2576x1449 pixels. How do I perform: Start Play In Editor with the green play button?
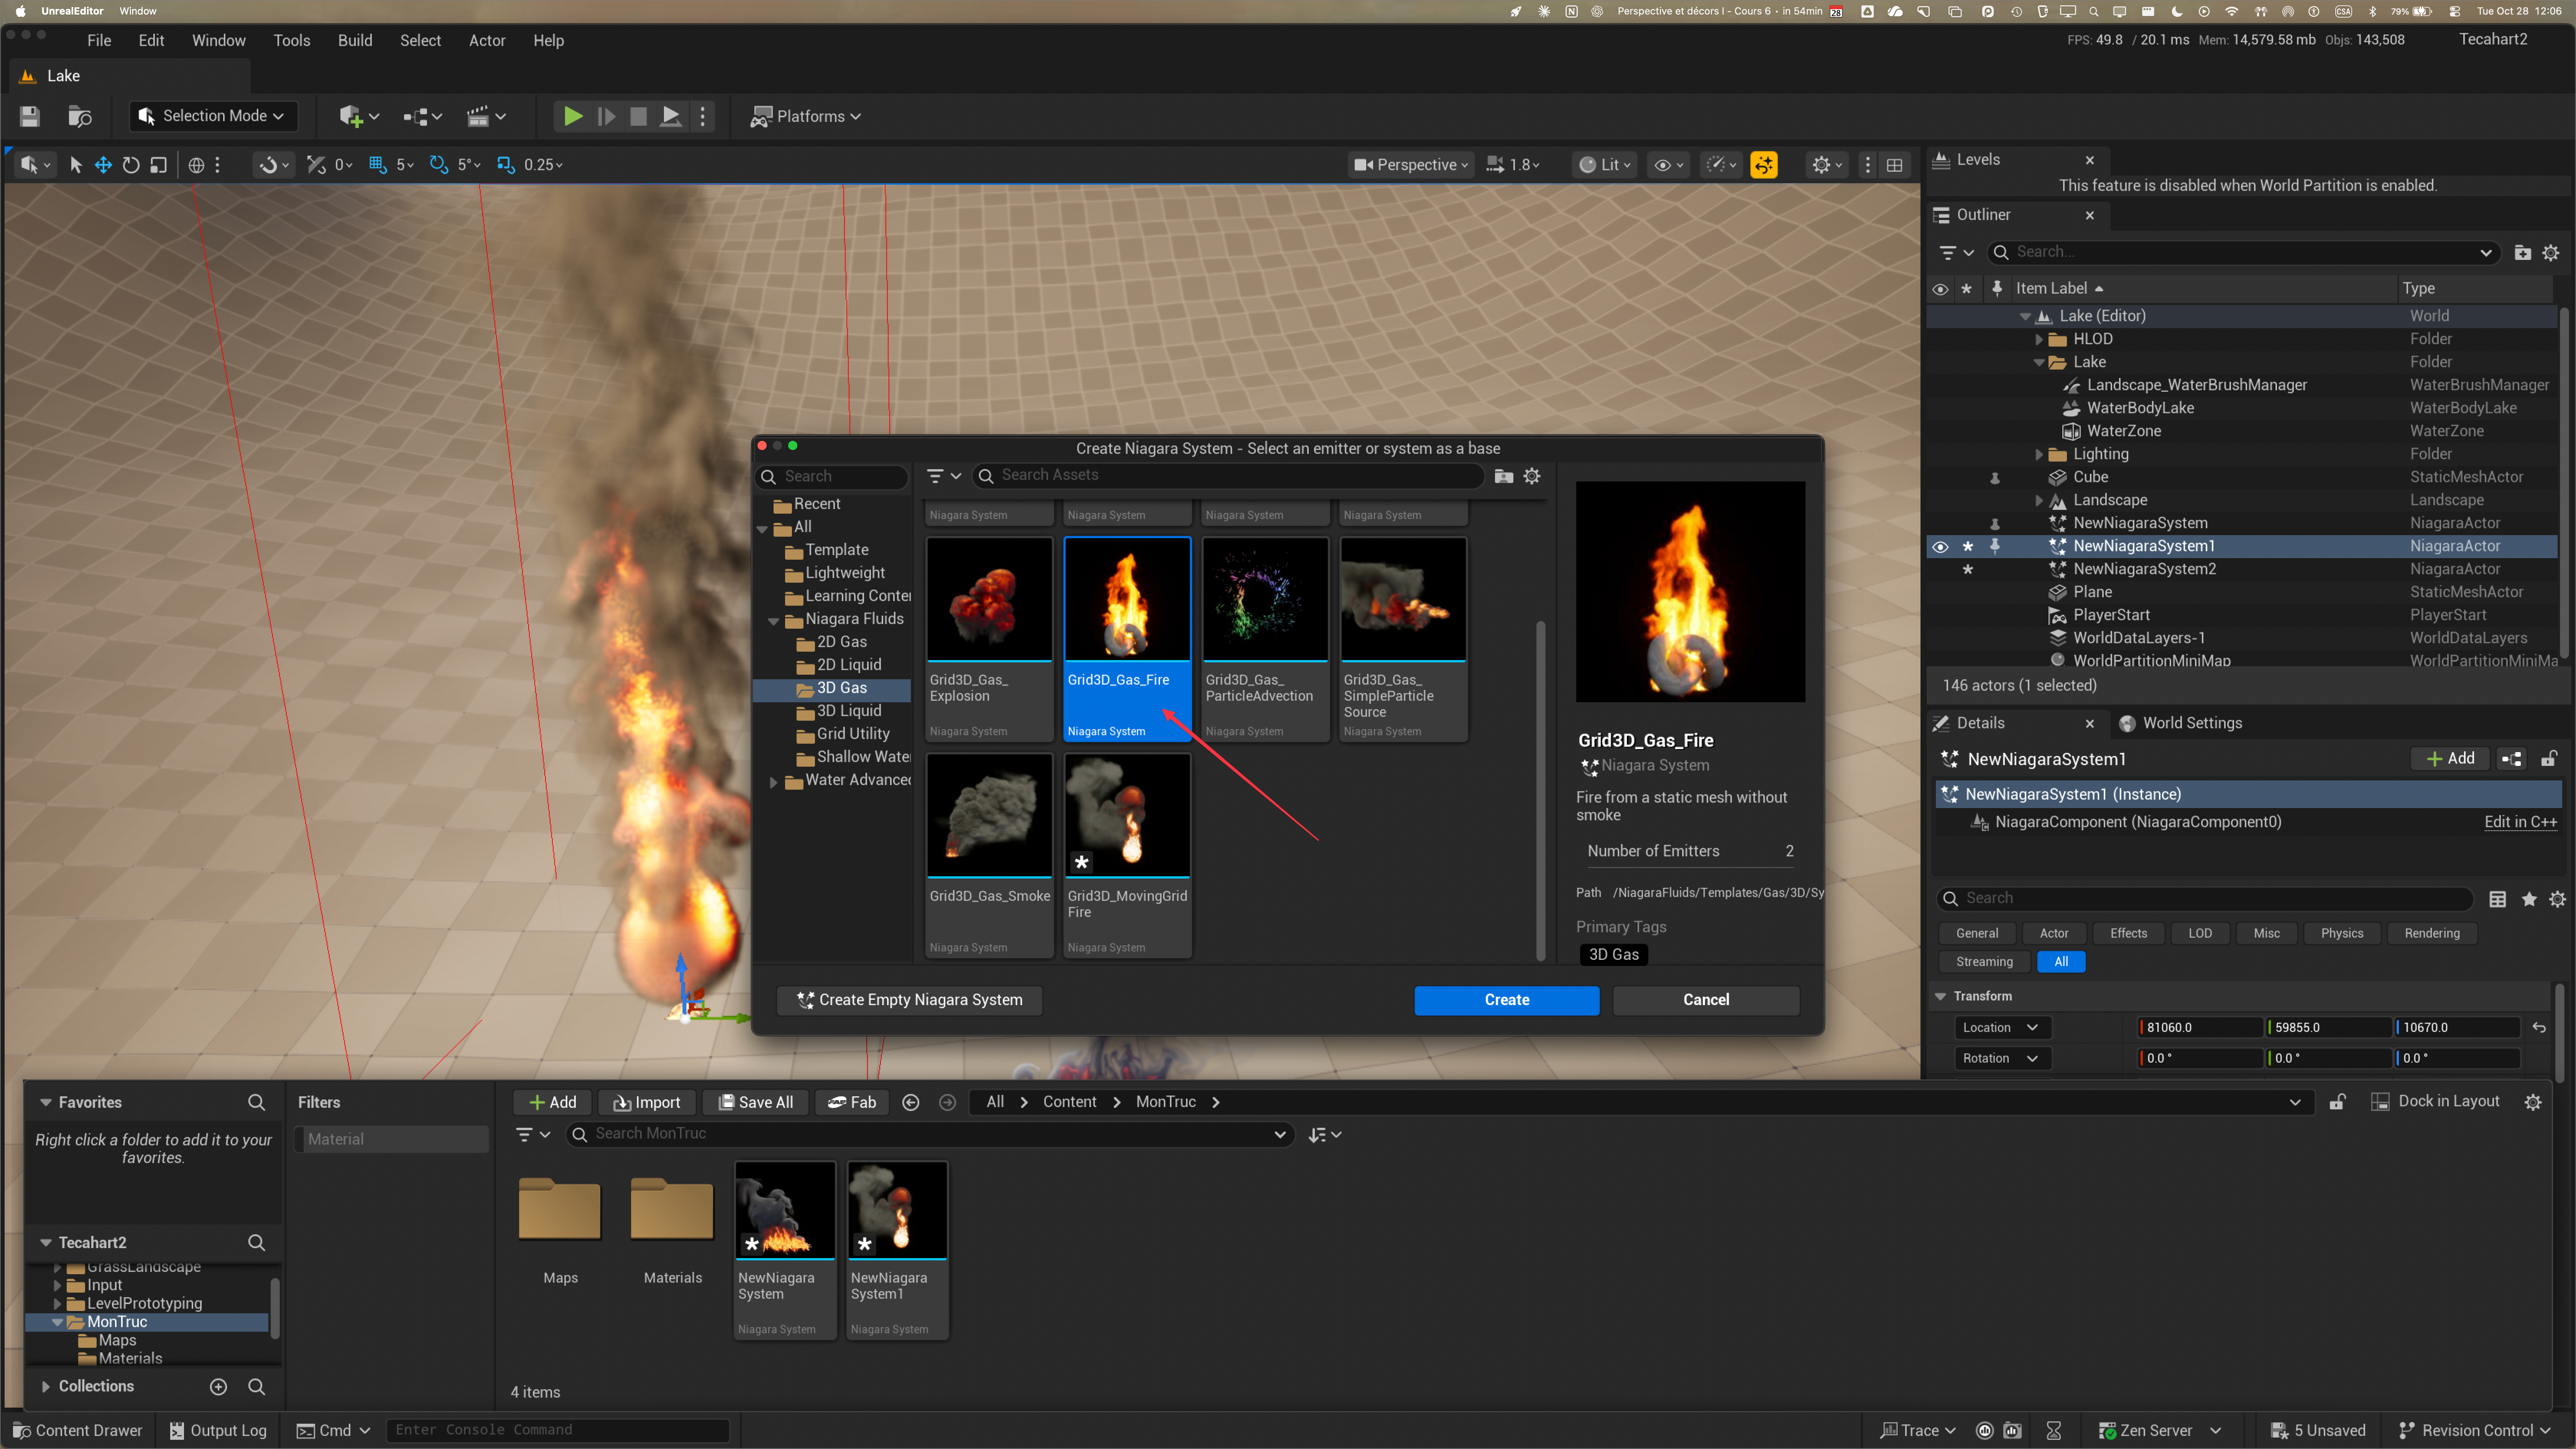point(573,116)
